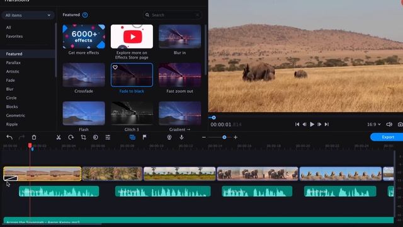Open the Blocks transitions category
The image size is (403, 227).
12,107
